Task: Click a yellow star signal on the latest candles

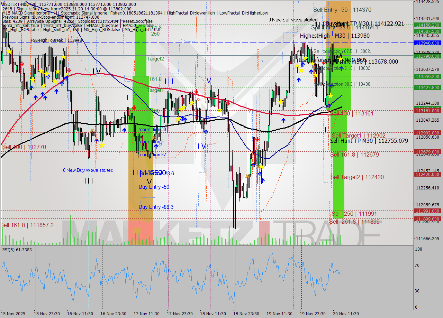Action: [x=340, y=59]
